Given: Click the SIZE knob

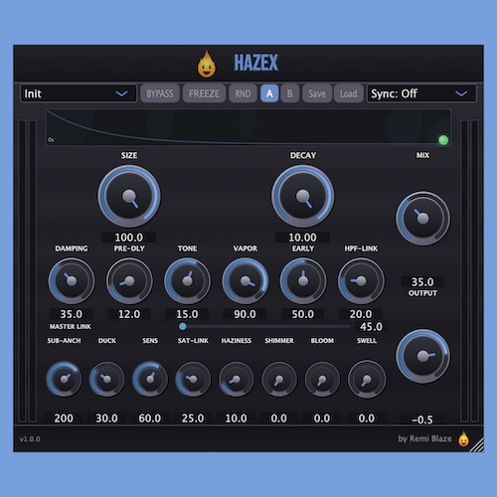Looking at the screenshot, I should point(129,196).
